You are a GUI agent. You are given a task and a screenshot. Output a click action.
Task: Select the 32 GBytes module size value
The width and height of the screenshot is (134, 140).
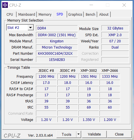point(115,28)
